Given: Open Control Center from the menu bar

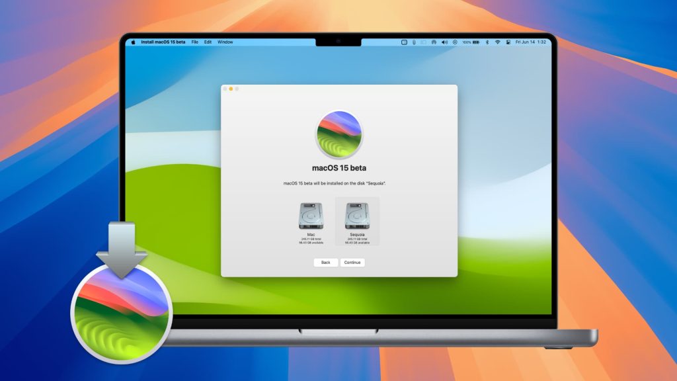Looking at the screenshot, I should tap(508, 41).
